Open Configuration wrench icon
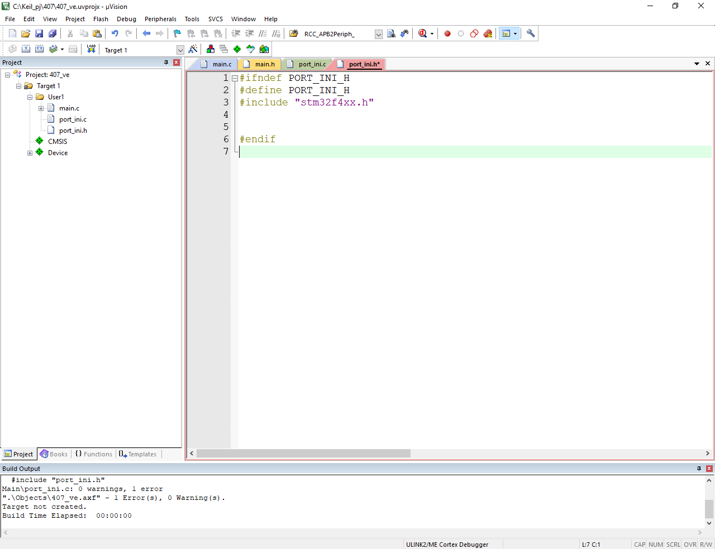 click(x=531, y=33)
